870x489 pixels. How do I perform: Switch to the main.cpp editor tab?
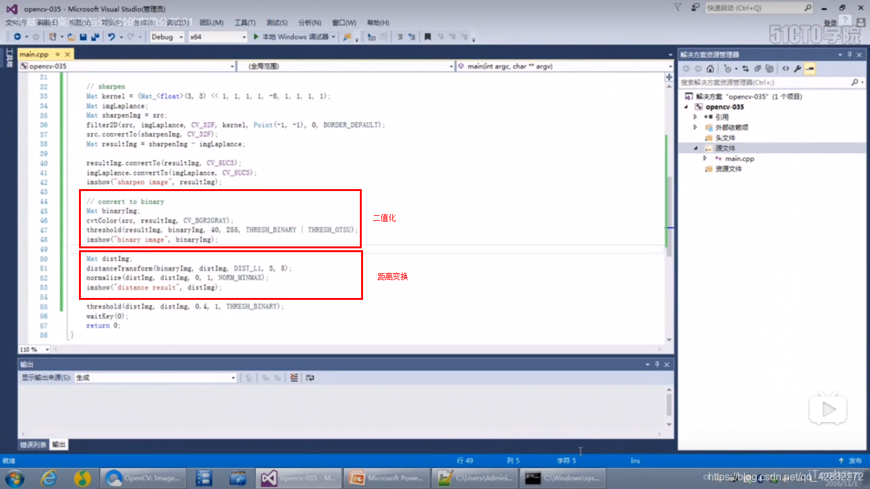[34, 55]
